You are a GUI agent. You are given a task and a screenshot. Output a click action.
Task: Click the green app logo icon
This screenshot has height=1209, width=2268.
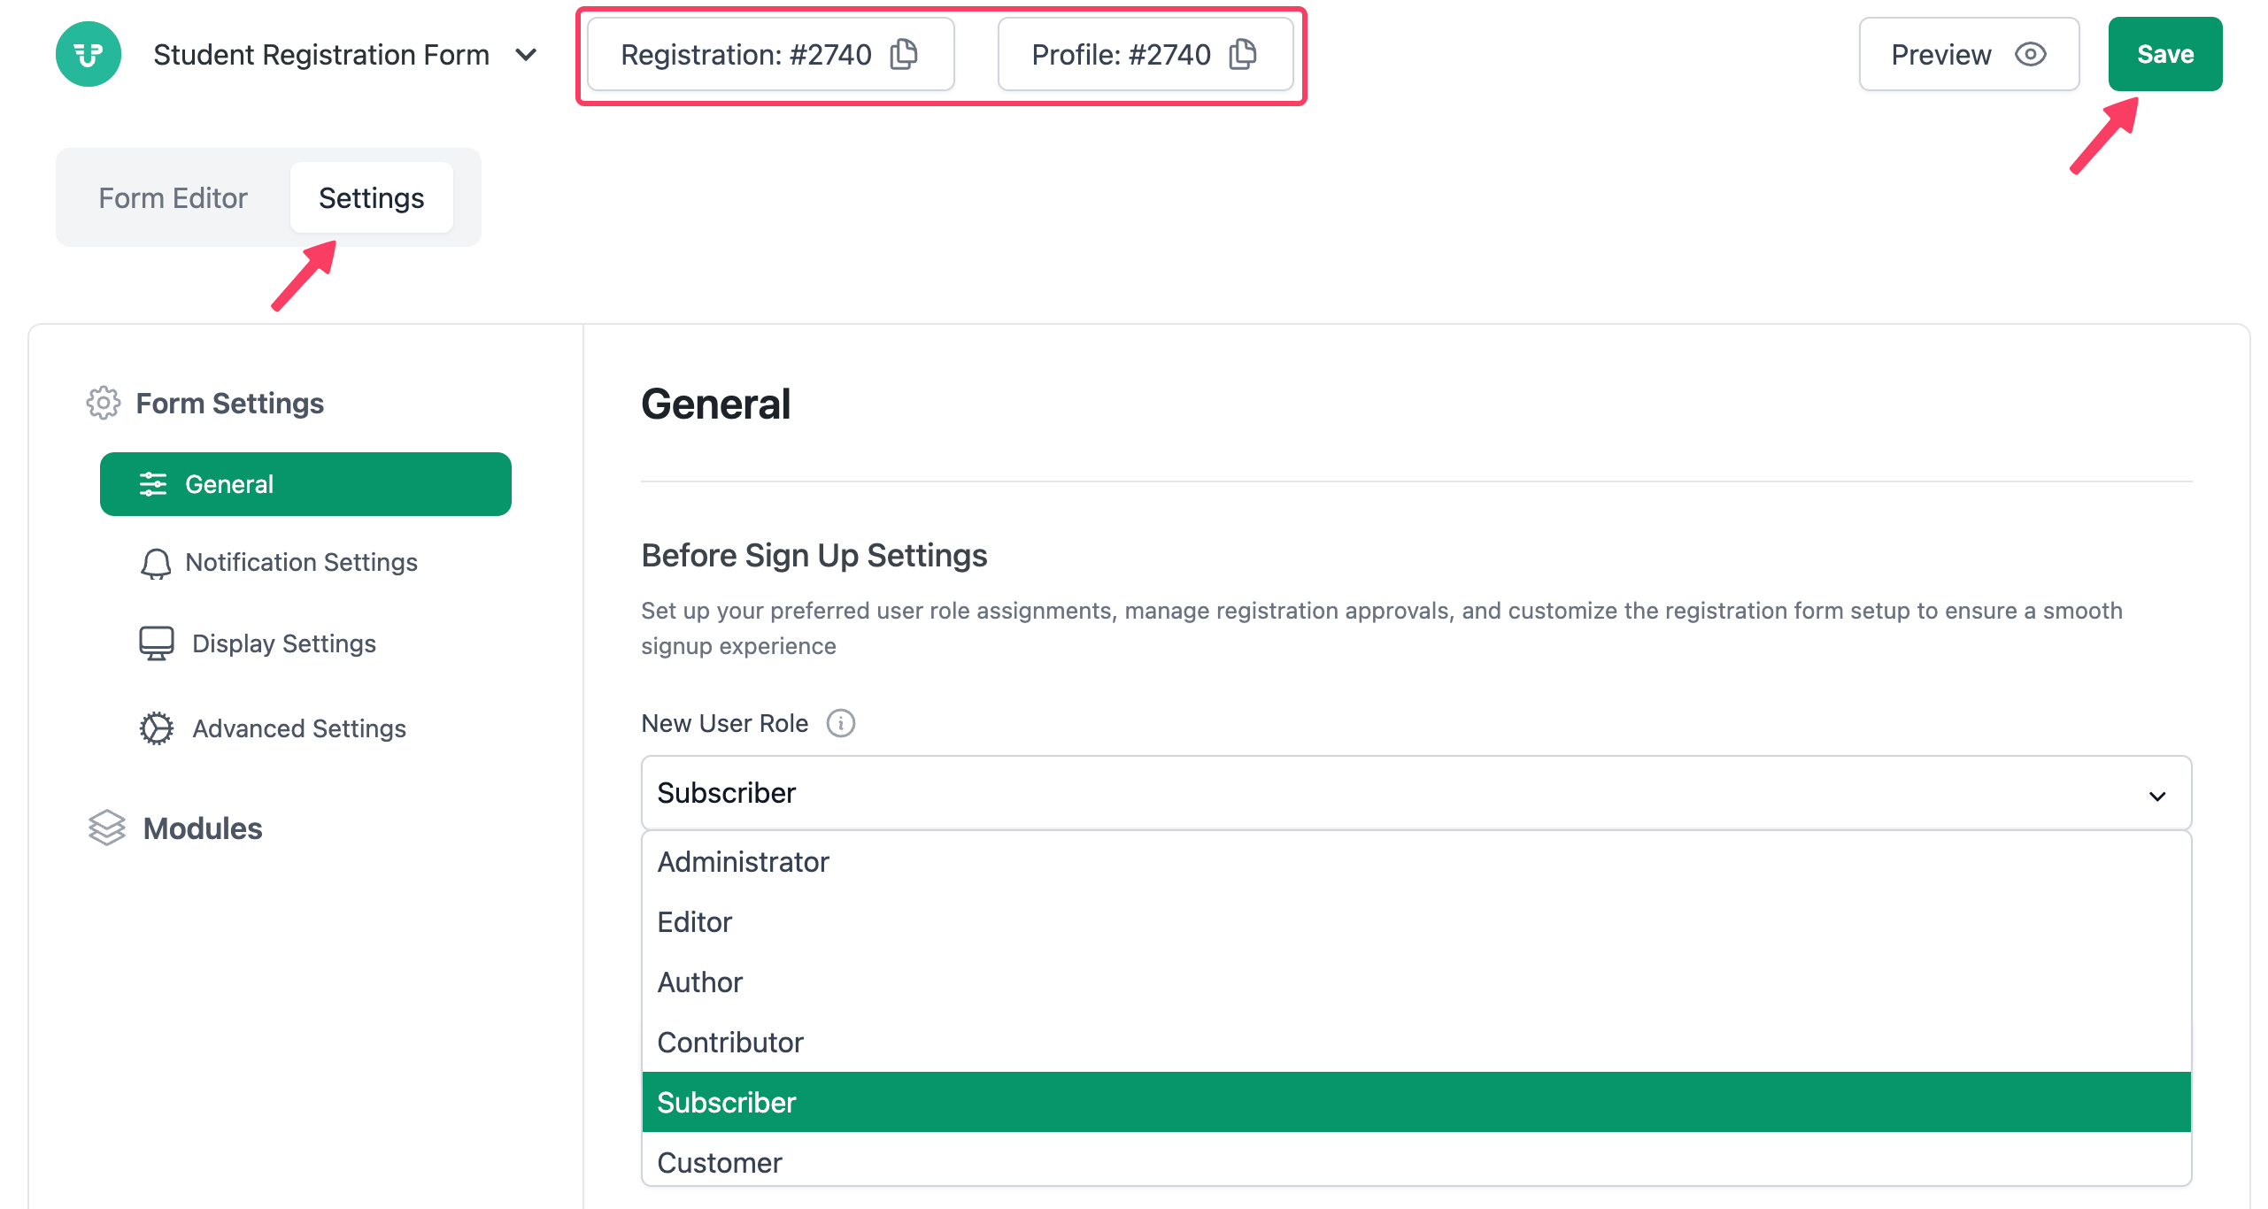click(x=89, y=54)
